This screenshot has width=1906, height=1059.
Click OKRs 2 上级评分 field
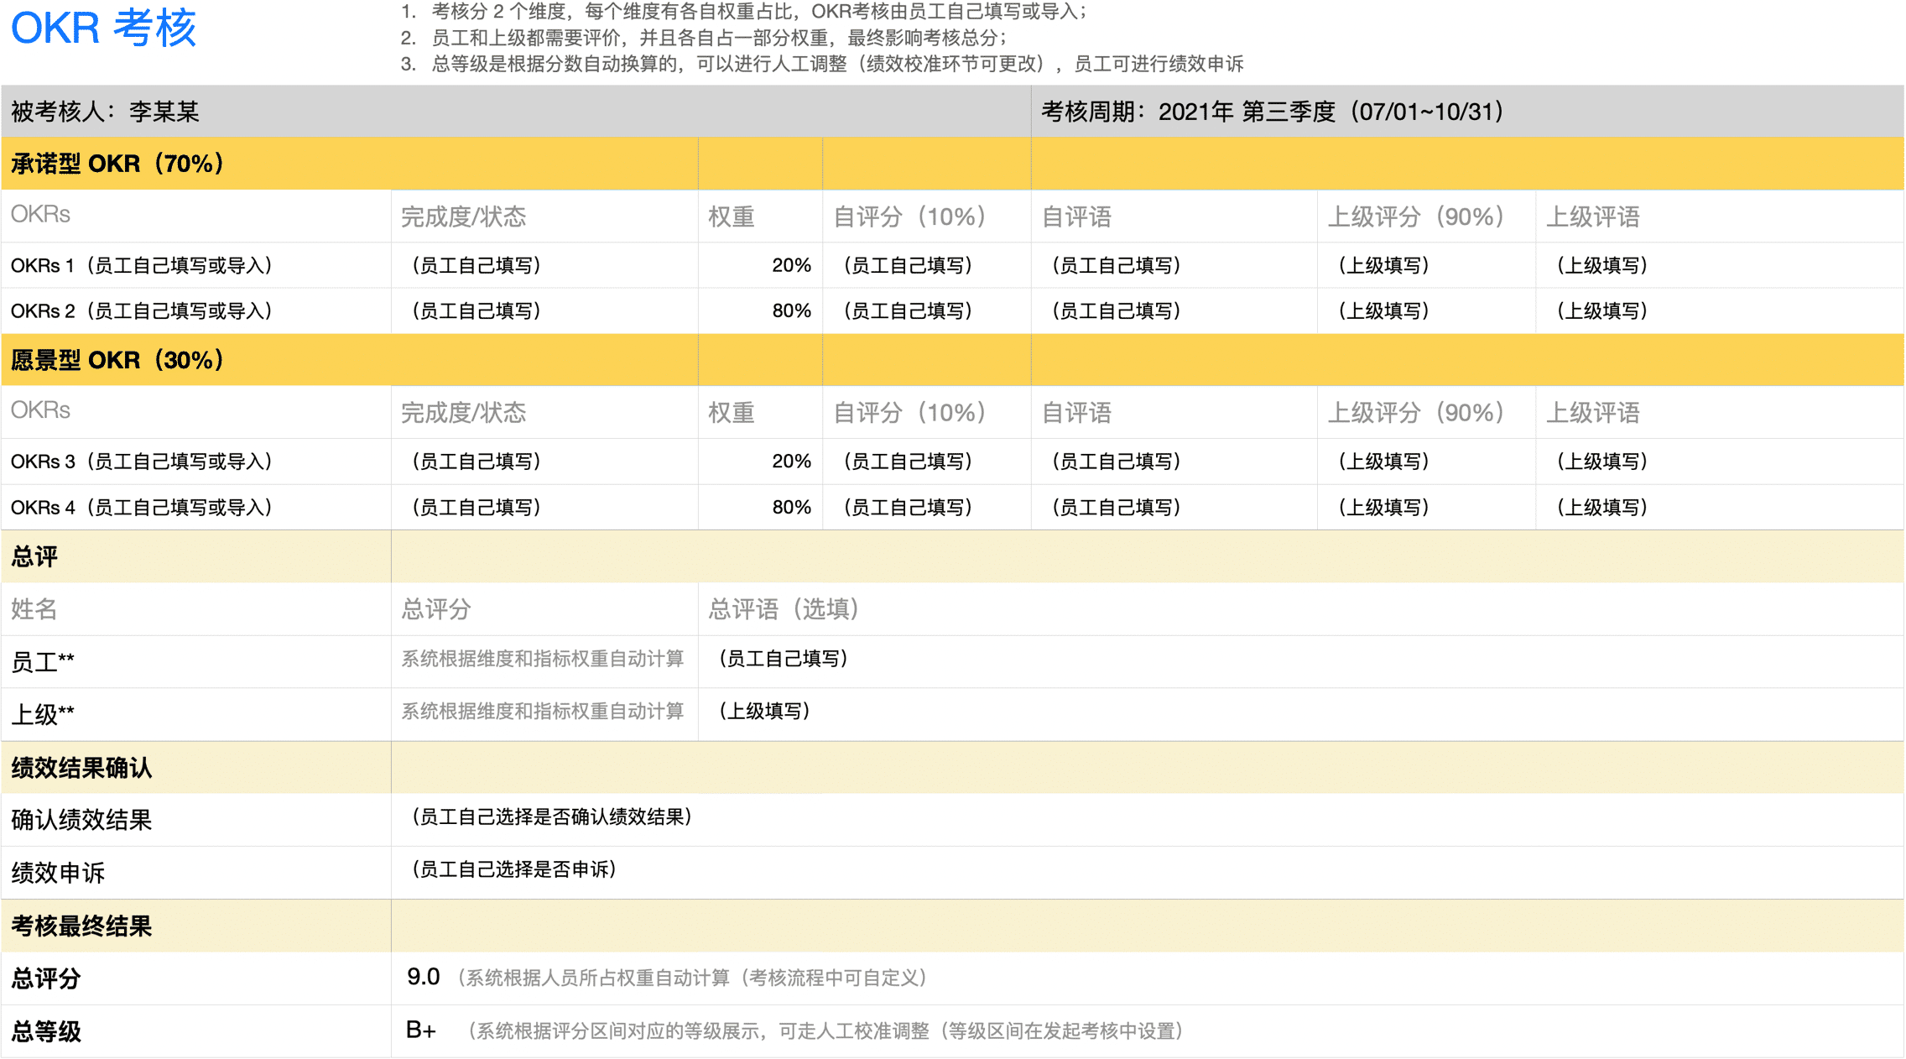(x=1426, y=311)
